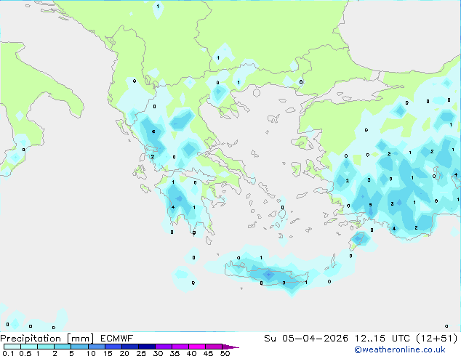Click the '5' precipitation value over southwest Turkey

tap(370, 205)
